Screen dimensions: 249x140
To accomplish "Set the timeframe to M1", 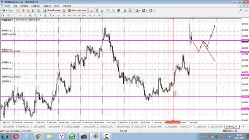I will (x=59, y=16).
